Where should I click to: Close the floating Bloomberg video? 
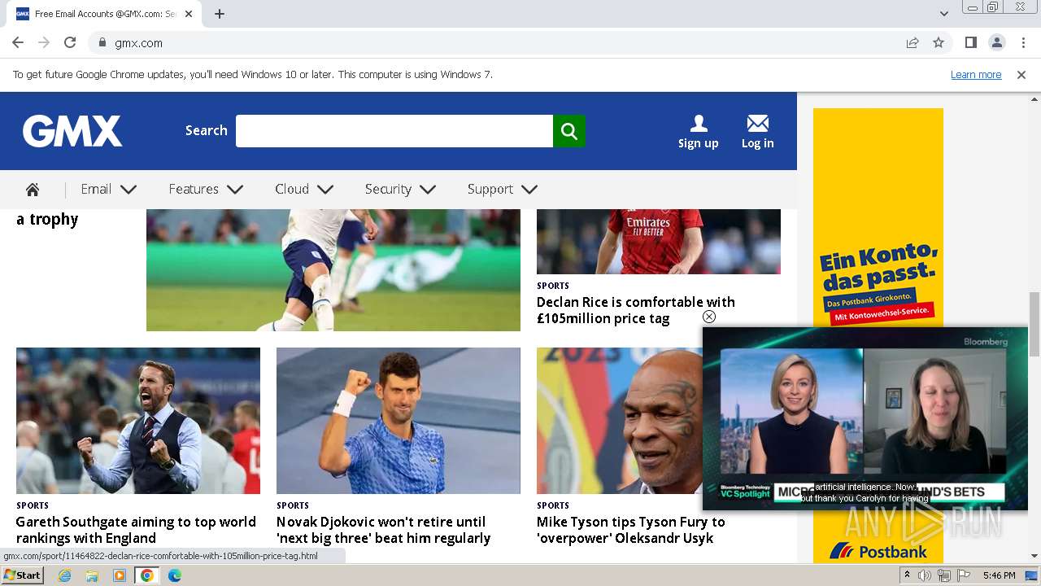click(x=709, y=317)
